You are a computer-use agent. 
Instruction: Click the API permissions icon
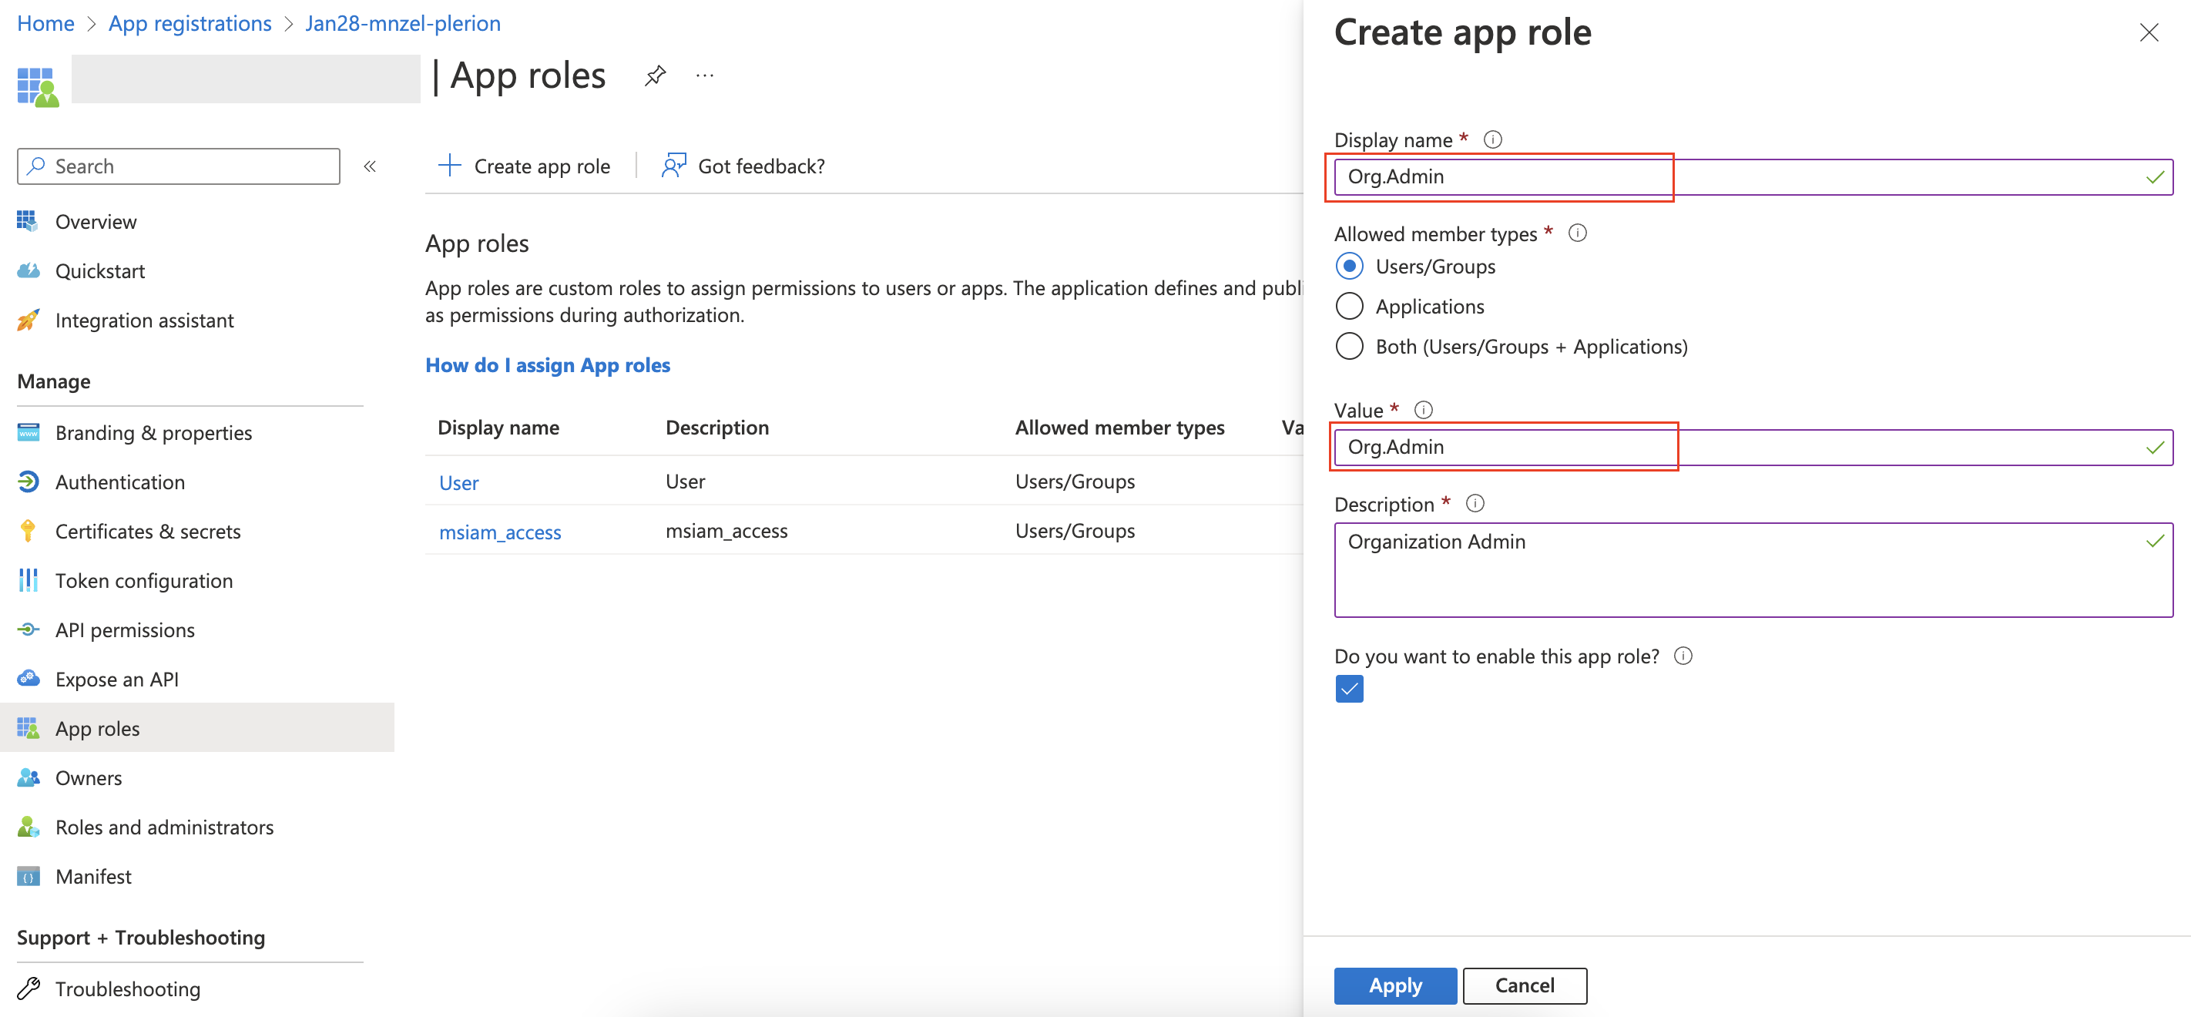[x=28, y=629]
